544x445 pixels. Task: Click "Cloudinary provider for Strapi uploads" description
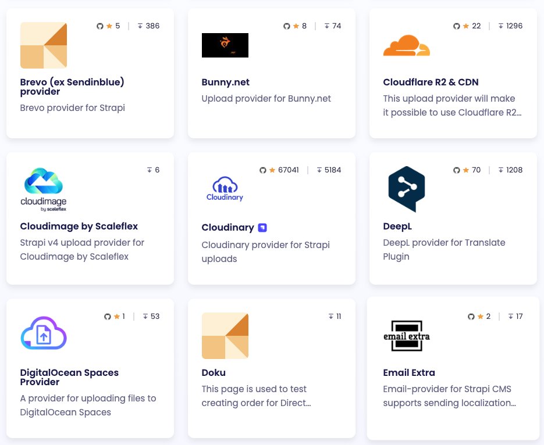click(x=266, y=252)
